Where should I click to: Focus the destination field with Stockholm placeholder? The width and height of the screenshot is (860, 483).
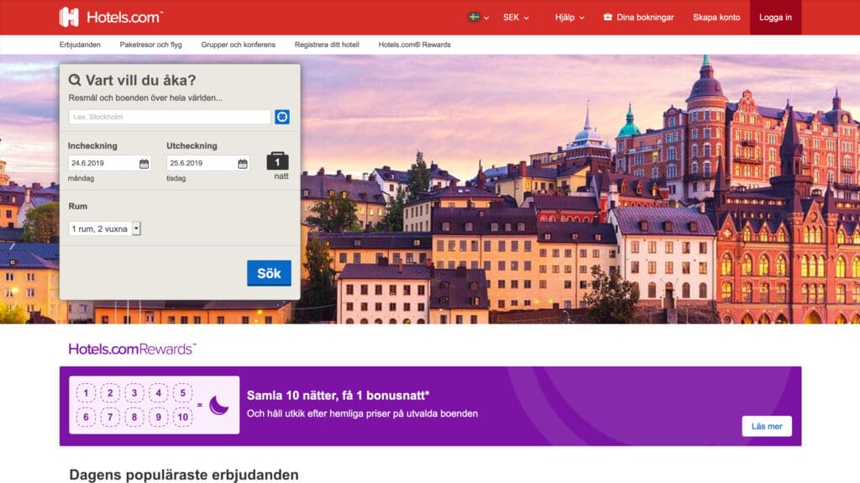170,117
